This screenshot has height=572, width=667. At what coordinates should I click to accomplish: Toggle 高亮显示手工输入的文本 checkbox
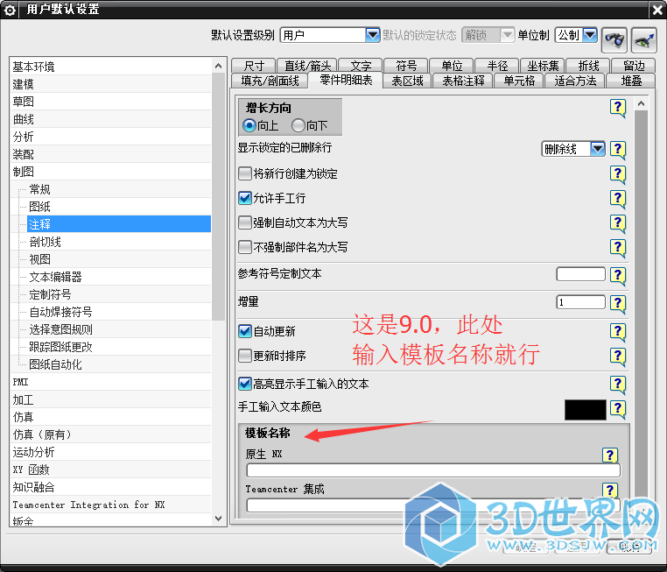click(x=245, y=384)
